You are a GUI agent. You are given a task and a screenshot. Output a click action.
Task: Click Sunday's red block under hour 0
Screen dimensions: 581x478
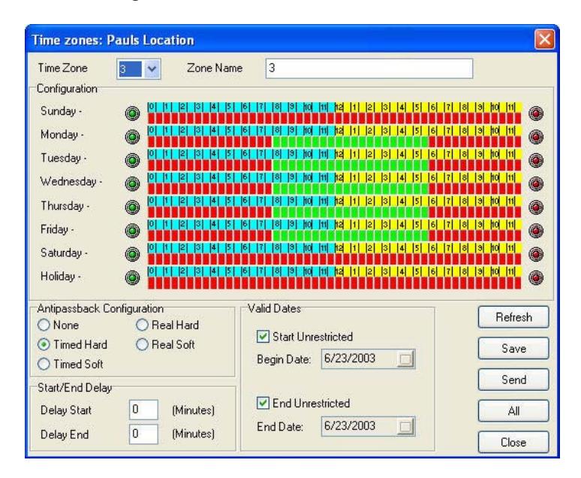click(152, 119)
